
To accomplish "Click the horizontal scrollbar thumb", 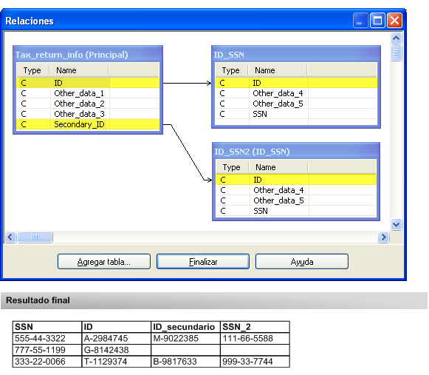I will click(35, 237).
